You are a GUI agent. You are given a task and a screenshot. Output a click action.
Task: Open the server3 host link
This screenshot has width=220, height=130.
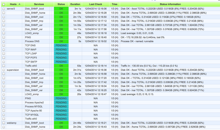point(11,9)
